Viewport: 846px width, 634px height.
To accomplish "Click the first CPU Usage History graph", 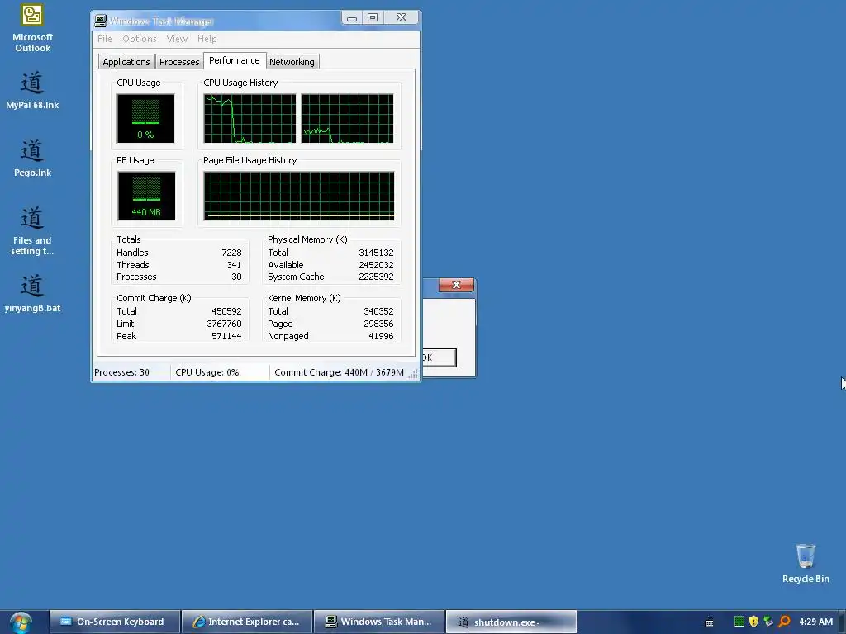I will coord(250,119).
